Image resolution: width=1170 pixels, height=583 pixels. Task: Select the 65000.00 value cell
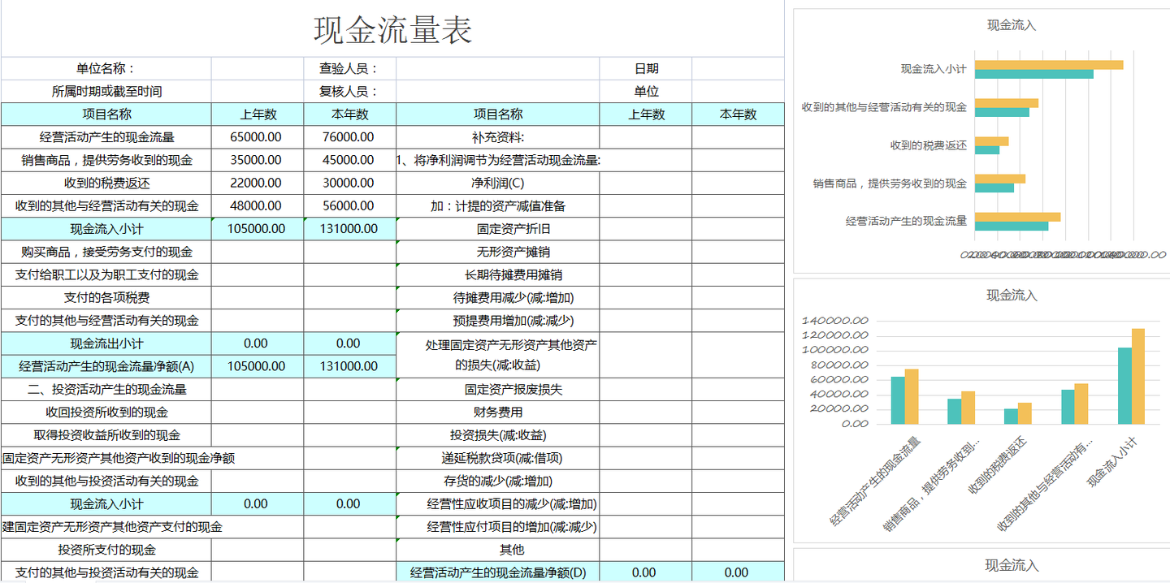click(257, 137)
